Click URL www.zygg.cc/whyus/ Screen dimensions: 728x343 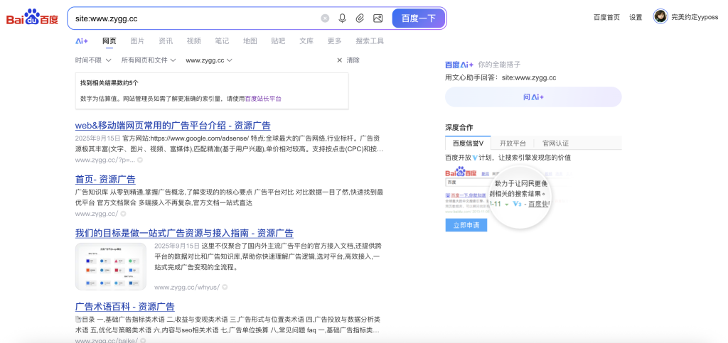tap(187, 288)
